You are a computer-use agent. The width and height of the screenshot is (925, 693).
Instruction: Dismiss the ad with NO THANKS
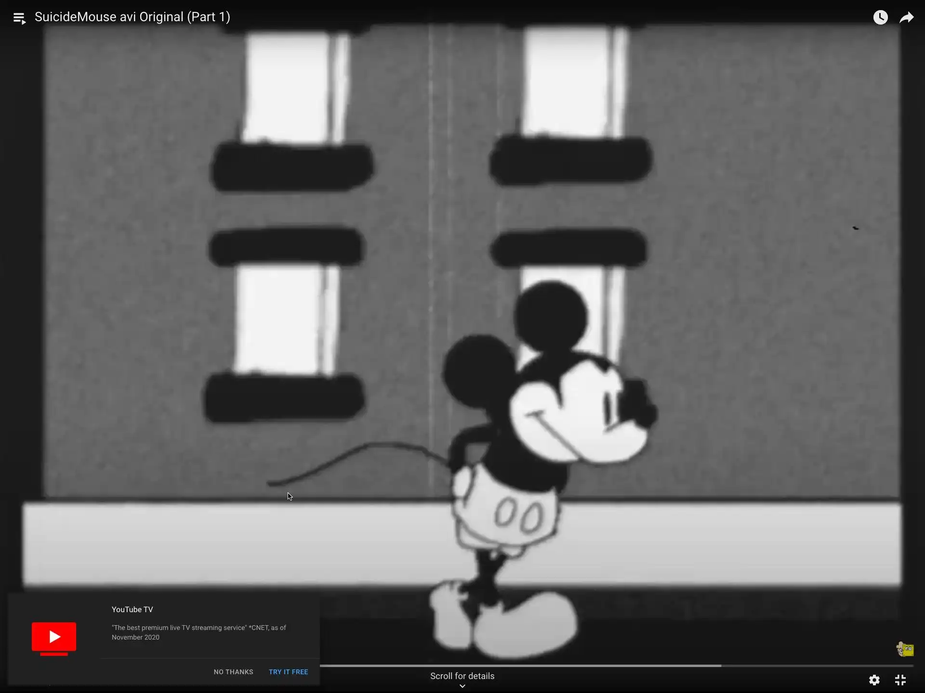[x=233, y=672]
